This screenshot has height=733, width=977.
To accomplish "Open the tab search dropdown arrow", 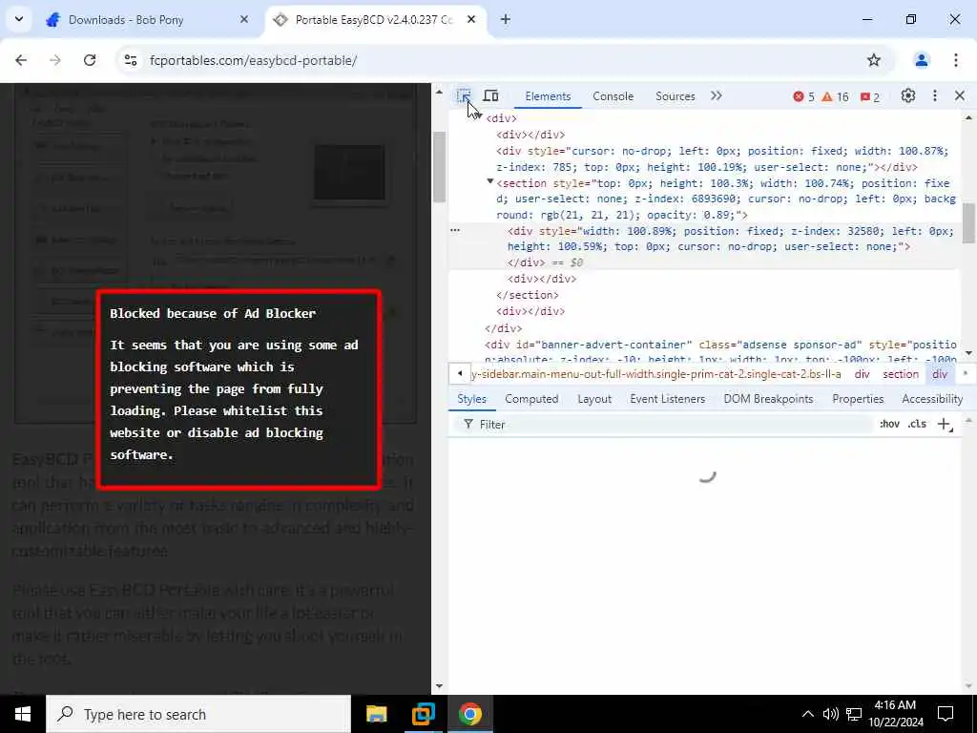I will pyautogui.click(x=19, y=19).
